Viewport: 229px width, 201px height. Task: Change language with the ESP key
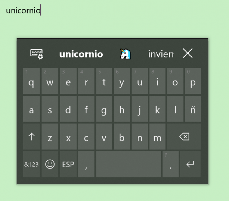tap(68, 164)
